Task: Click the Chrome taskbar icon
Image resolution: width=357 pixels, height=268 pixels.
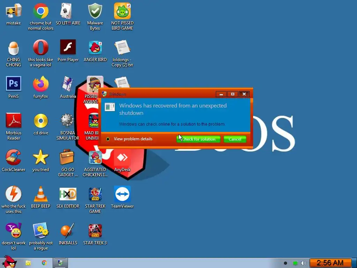Action: coord(44,263)
